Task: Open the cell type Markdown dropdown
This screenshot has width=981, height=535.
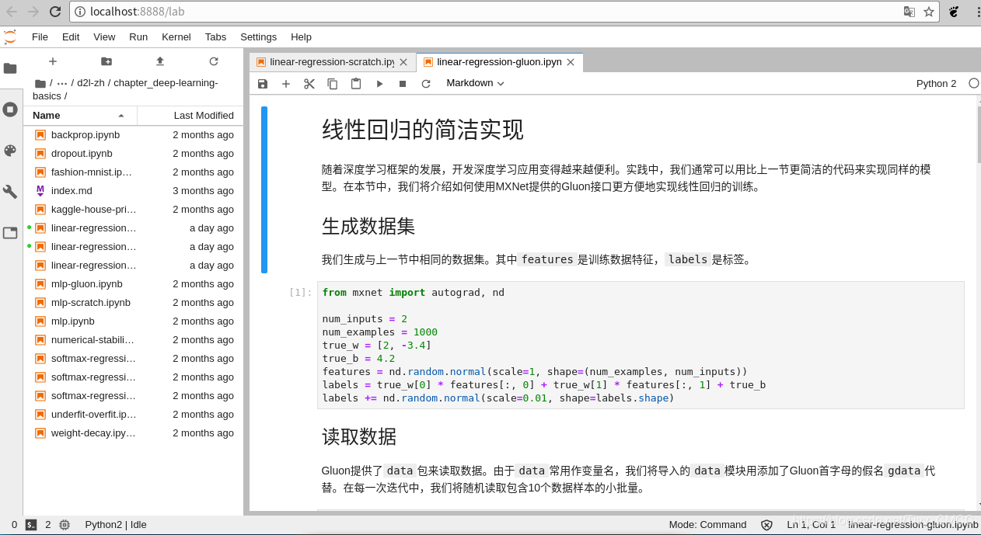Action: coord(475,83)
